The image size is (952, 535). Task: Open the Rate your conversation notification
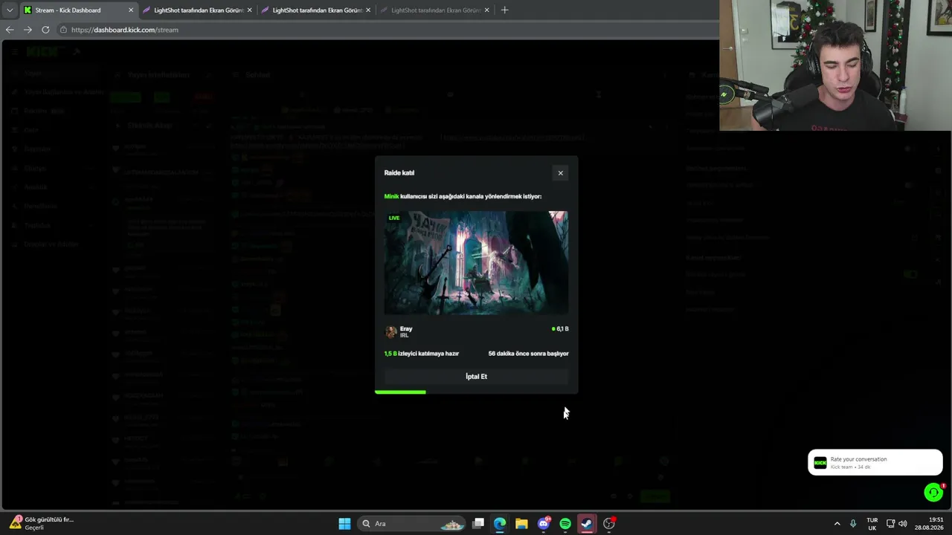click(x=875, y=462)
